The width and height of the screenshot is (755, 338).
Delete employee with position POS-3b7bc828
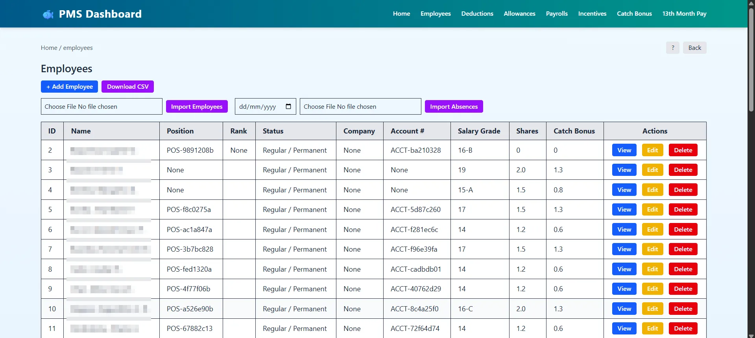(683, 249)
